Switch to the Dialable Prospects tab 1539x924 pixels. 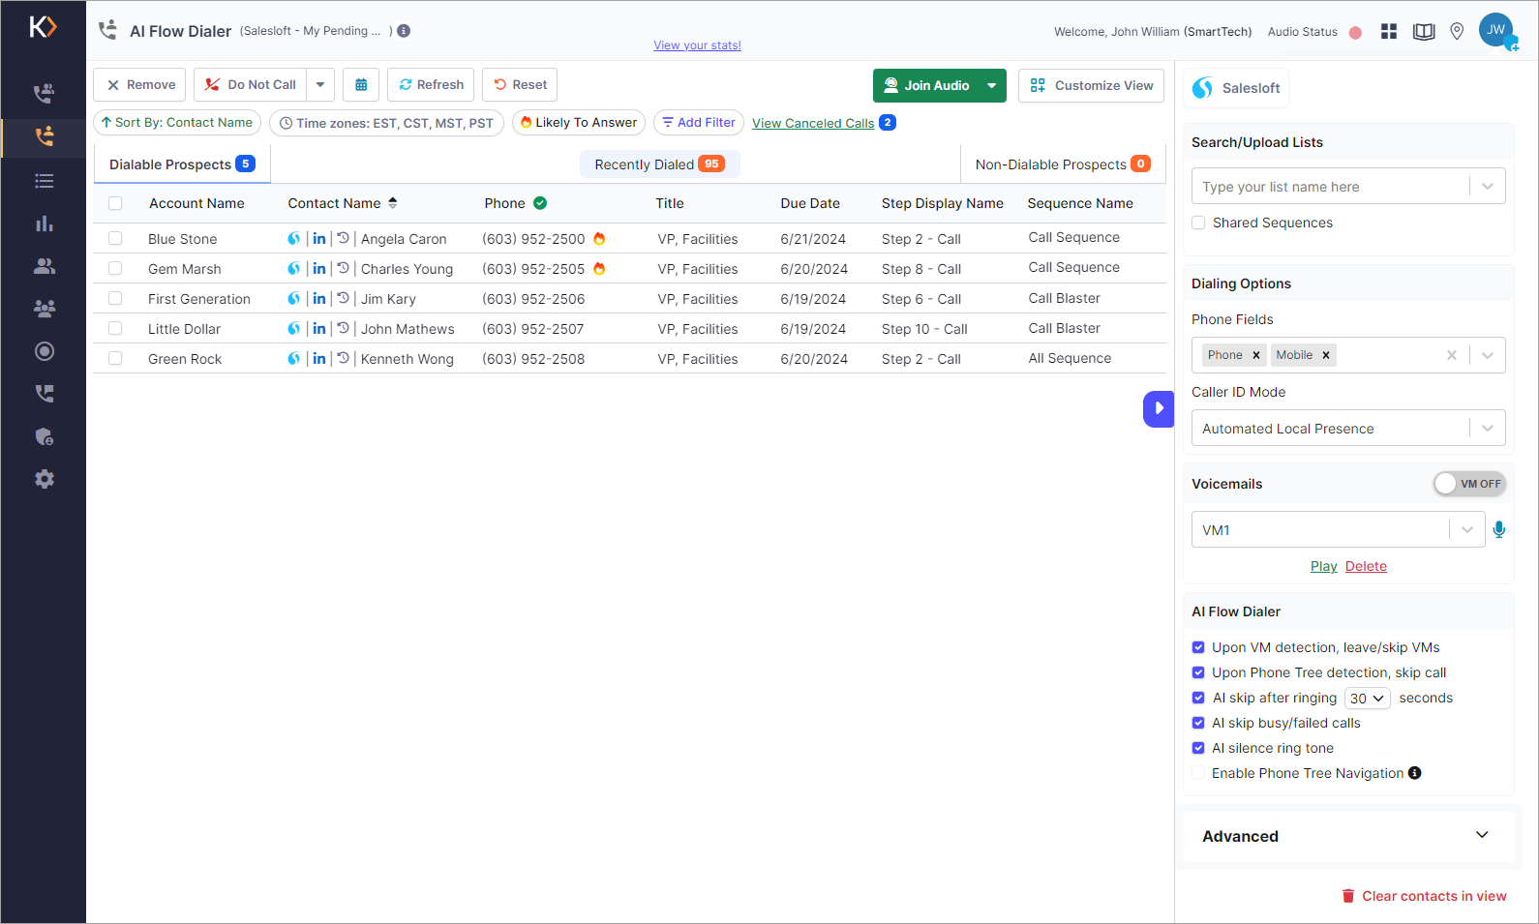tap(182, 164)
